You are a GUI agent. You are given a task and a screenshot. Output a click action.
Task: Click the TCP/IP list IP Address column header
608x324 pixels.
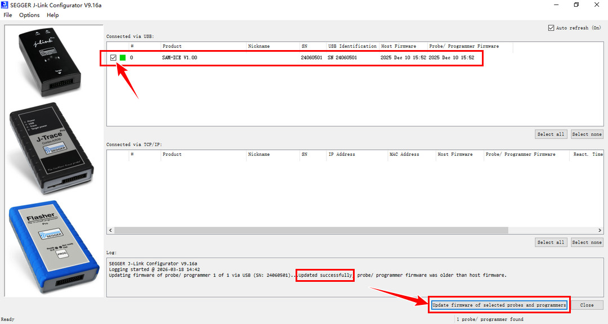pyautogui.click(x=357, y=154)
